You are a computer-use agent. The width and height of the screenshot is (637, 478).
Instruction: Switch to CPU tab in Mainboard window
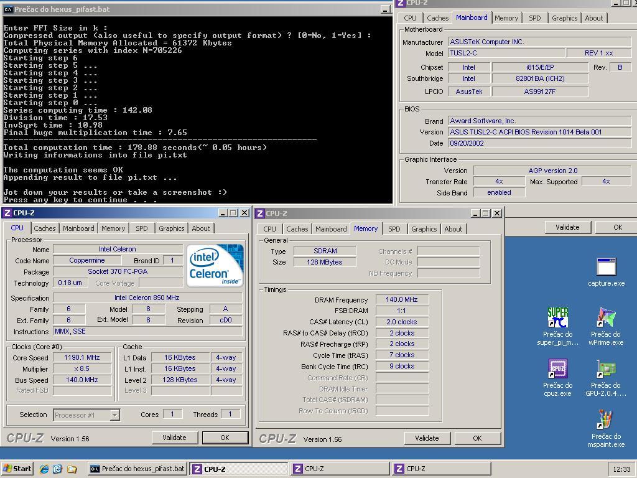pyautogui.click(x=410, y=18)
